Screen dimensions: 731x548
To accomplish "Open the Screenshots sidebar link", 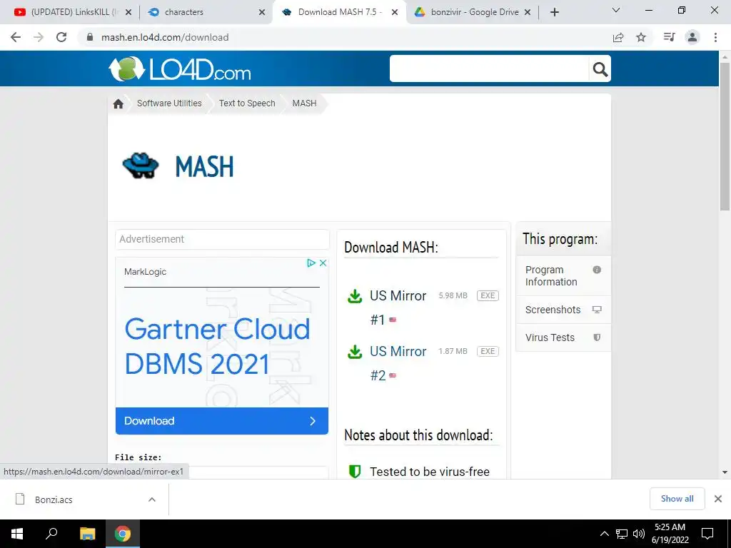I will point(563,310).
